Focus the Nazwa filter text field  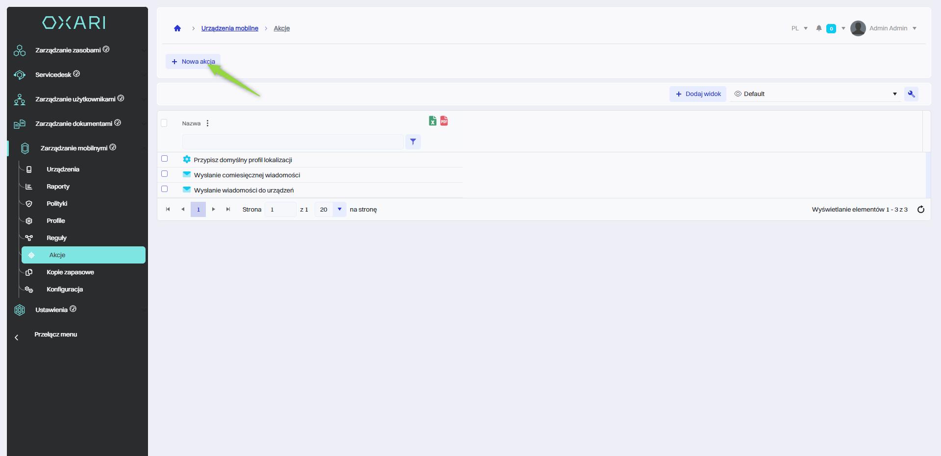click(x=293, y=142)
